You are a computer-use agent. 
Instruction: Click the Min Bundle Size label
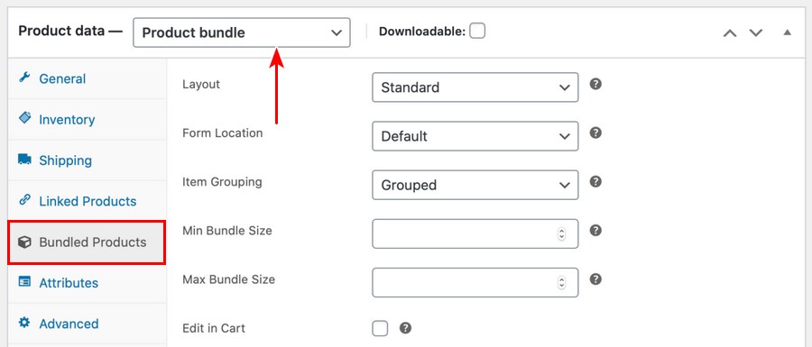point(226,231)
